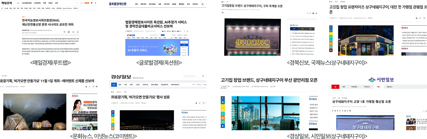Expand 지방의회 dropdown in 시민일보 navigation
427x139 pixels.
354,87
